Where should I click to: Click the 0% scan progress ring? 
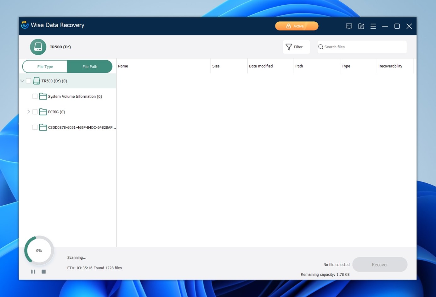[x=39, y=251]
